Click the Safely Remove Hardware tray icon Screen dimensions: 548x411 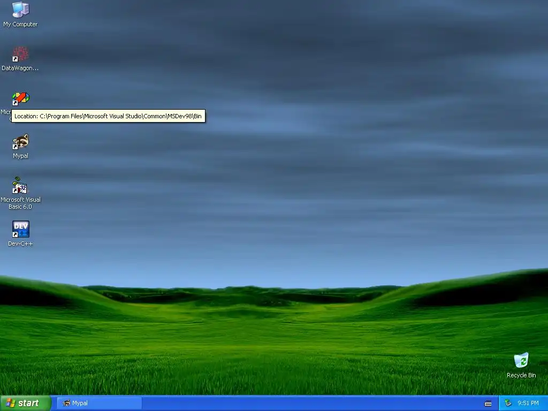point(508,403)
